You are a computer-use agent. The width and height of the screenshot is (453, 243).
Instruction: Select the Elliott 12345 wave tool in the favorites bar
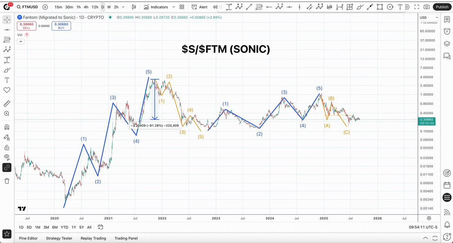pos(279,7)
